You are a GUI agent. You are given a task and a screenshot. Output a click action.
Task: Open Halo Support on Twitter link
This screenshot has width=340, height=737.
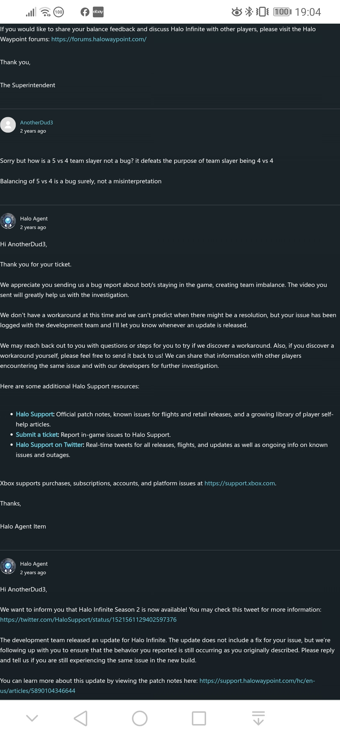click(x=50, y=445)
